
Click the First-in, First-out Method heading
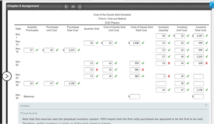(x=112, y=19)
